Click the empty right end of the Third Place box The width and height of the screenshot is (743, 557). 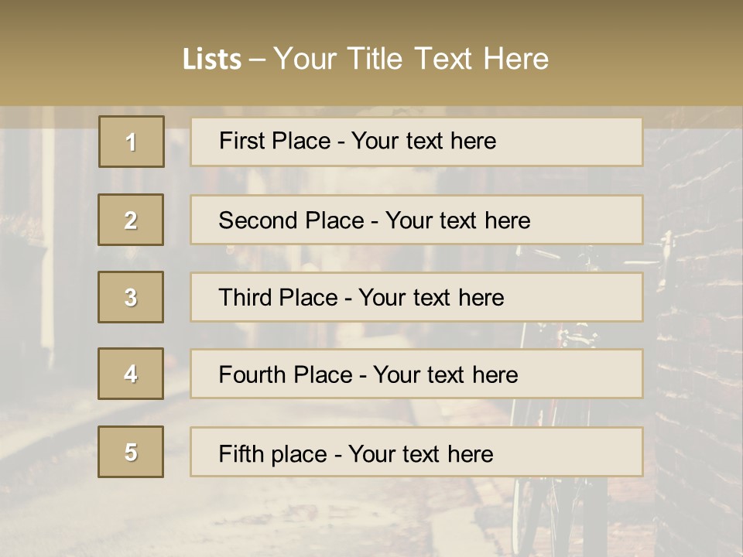[588, 298]
